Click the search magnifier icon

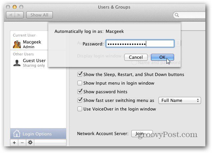pyautogui.click(x=177, y=15)
